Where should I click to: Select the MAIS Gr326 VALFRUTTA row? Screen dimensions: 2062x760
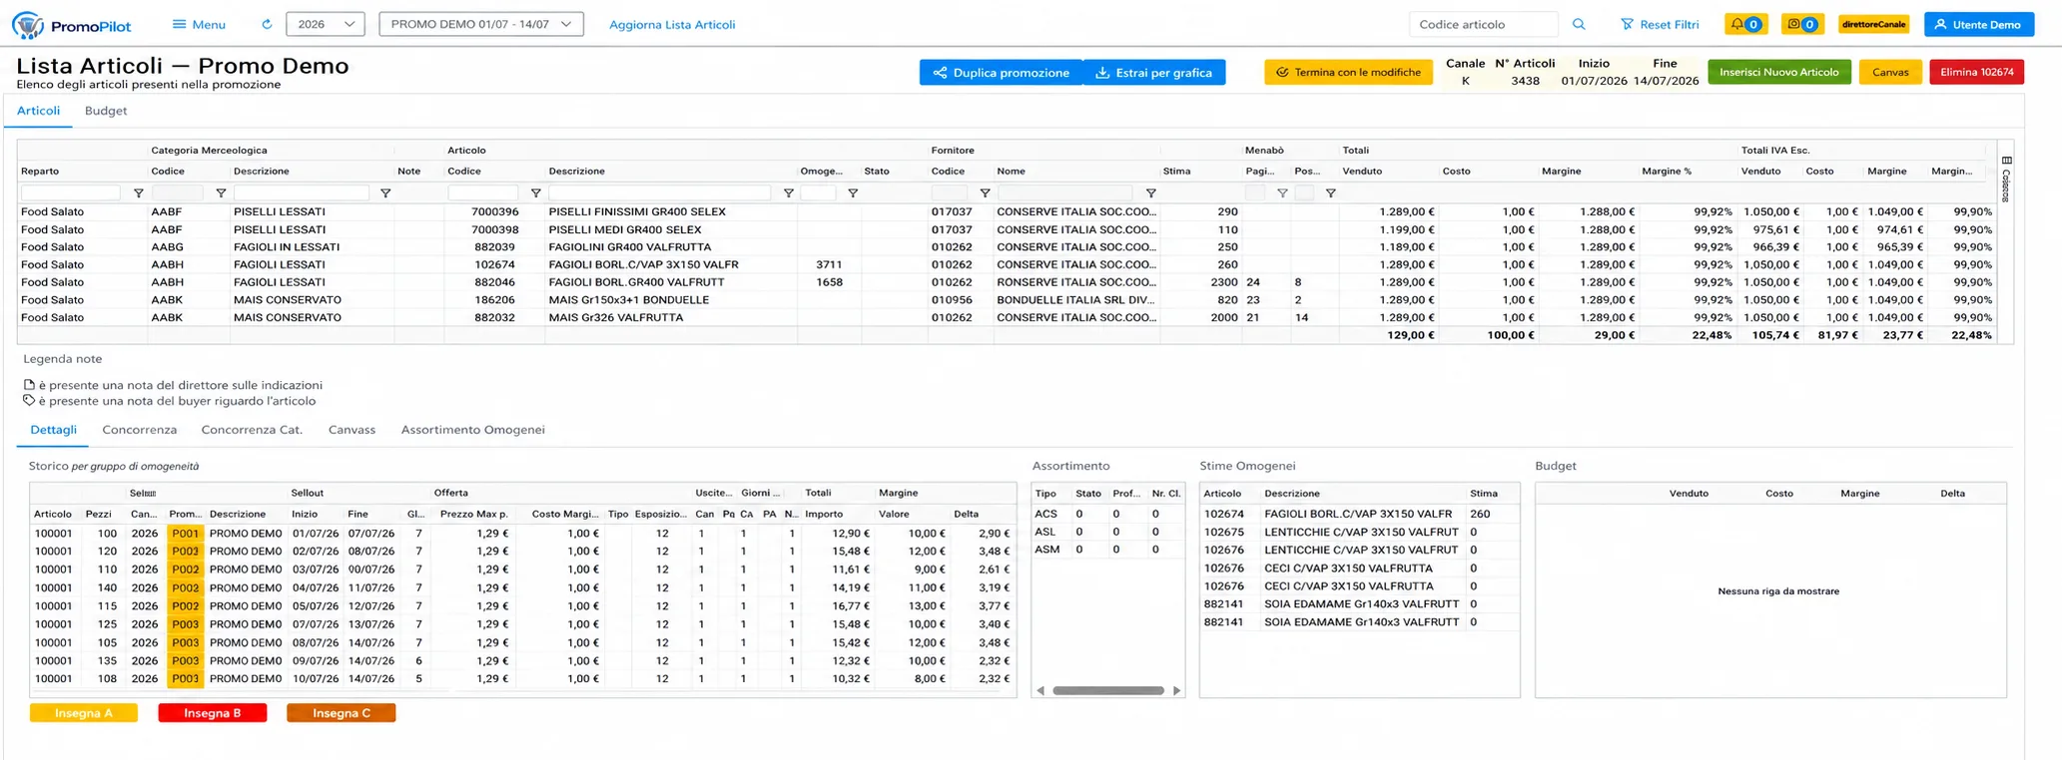1007,317
